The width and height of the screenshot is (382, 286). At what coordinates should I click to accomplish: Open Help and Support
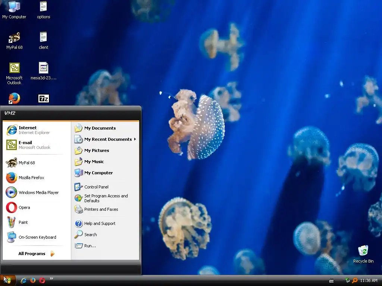105,223
